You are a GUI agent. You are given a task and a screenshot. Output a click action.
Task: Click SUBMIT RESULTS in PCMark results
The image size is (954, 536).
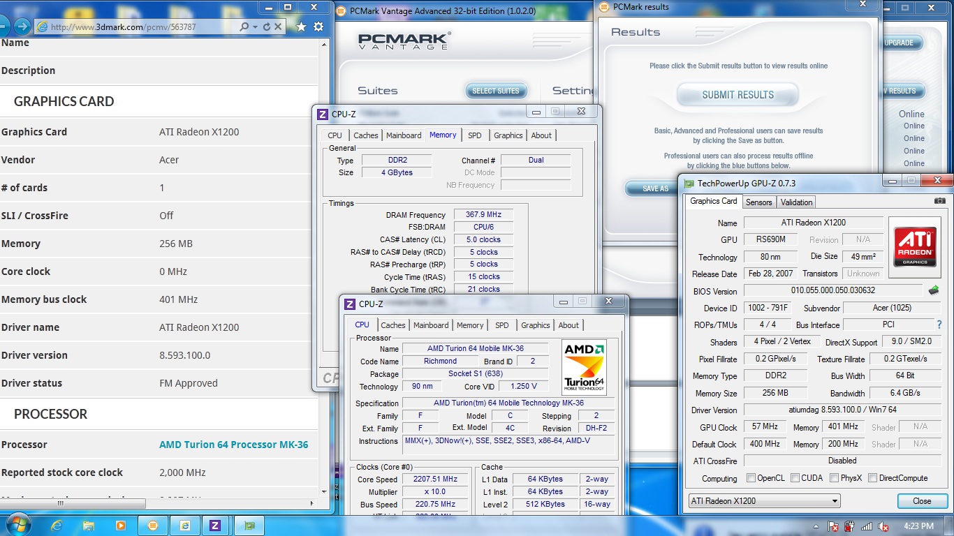click(737, 95)
